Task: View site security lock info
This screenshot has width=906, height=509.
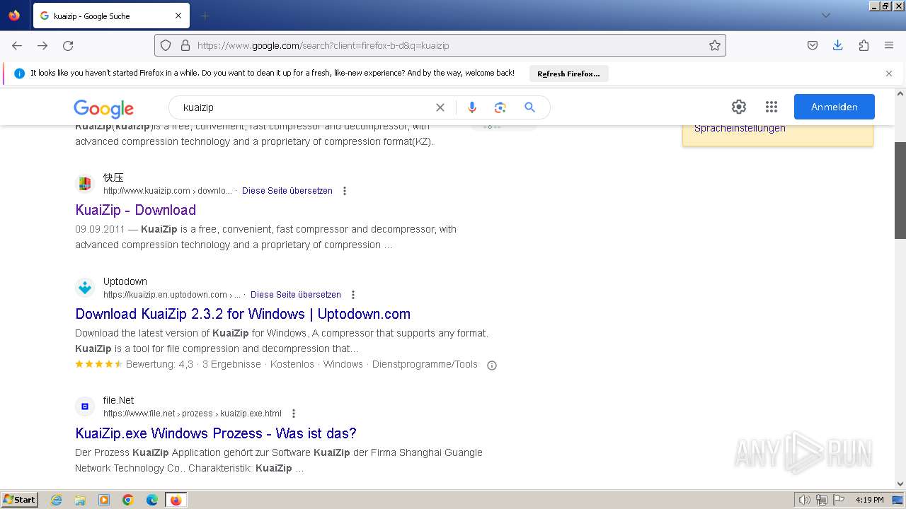Action: tap(185, 45)
